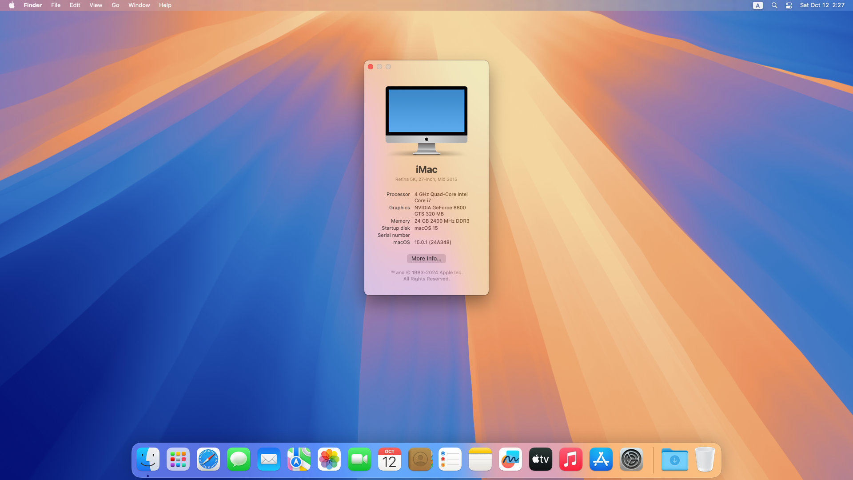The width and height of the screenshot is (853, 480).
Task: Click the "NVIDIA GeForce 8800 GTS 320 MB" value
Action: [x=440, y=211]
